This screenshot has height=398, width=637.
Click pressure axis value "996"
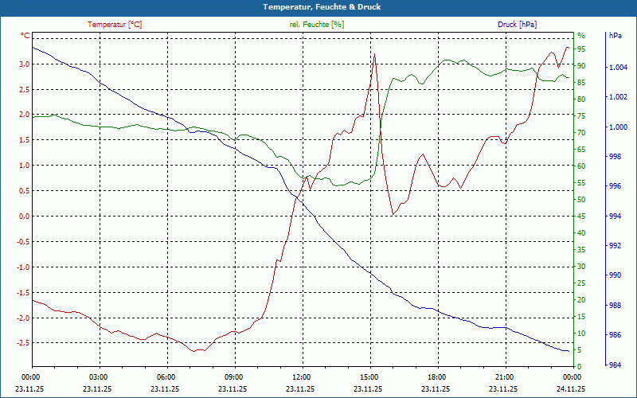616,186
